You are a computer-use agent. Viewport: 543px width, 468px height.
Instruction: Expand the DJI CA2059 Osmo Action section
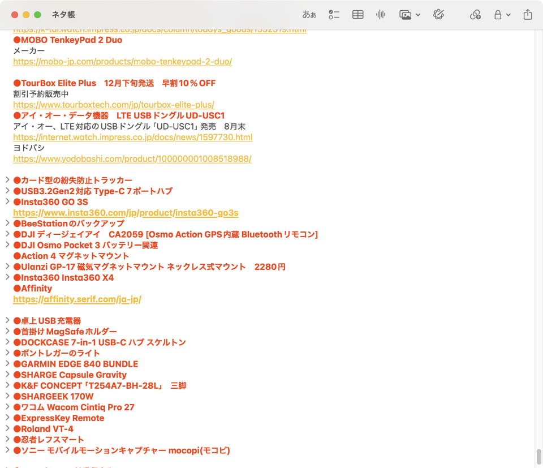(7, 234)
